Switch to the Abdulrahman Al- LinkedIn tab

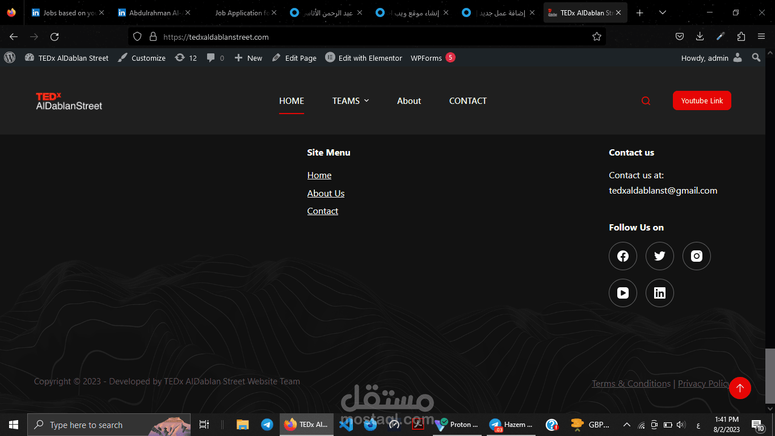tap(153, 12)
